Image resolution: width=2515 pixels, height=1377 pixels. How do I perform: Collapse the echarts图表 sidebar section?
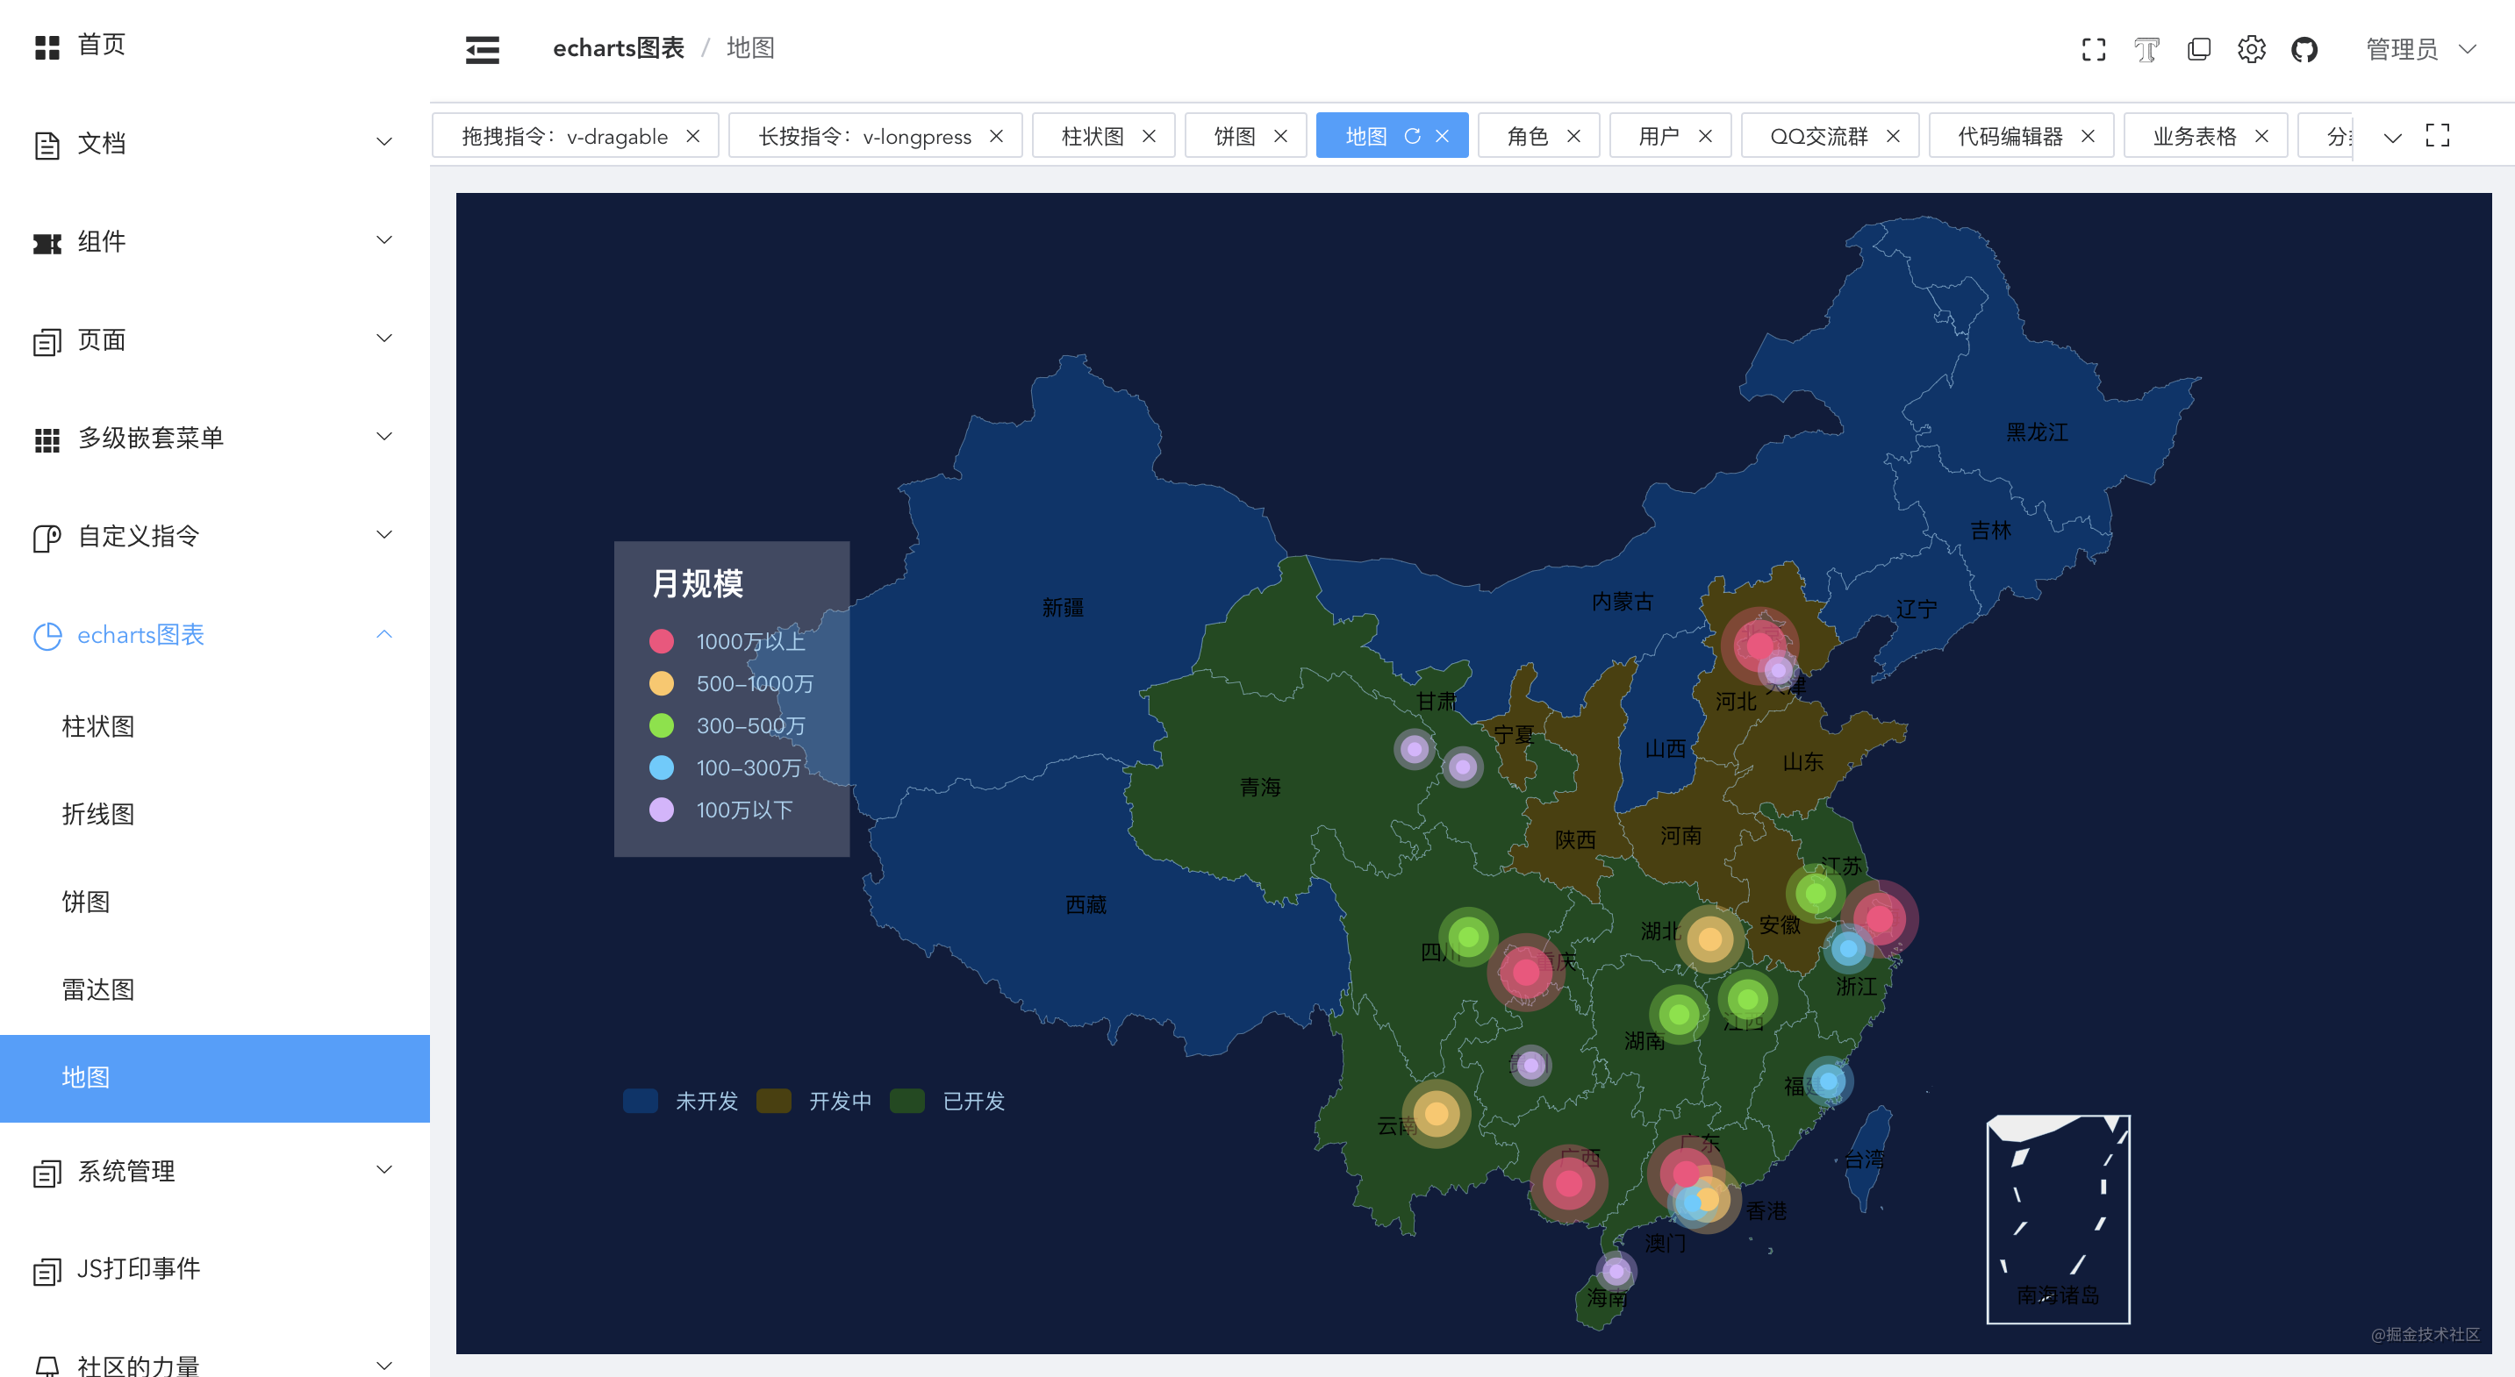pos(383,634)
